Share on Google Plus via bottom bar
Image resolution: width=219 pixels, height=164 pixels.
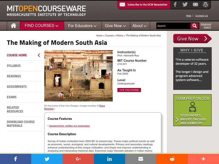coord(78,159)
